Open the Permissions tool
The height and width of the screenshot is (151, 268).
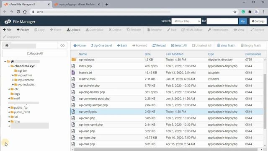[218, 30]
